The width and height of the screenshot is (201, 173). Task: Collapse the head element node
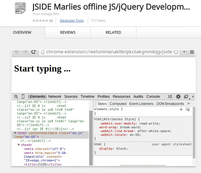tap(19, 145)
